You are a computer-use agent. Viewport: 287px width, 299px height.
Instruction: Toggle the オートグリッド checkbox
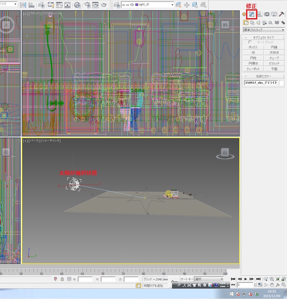coord(250,42)
